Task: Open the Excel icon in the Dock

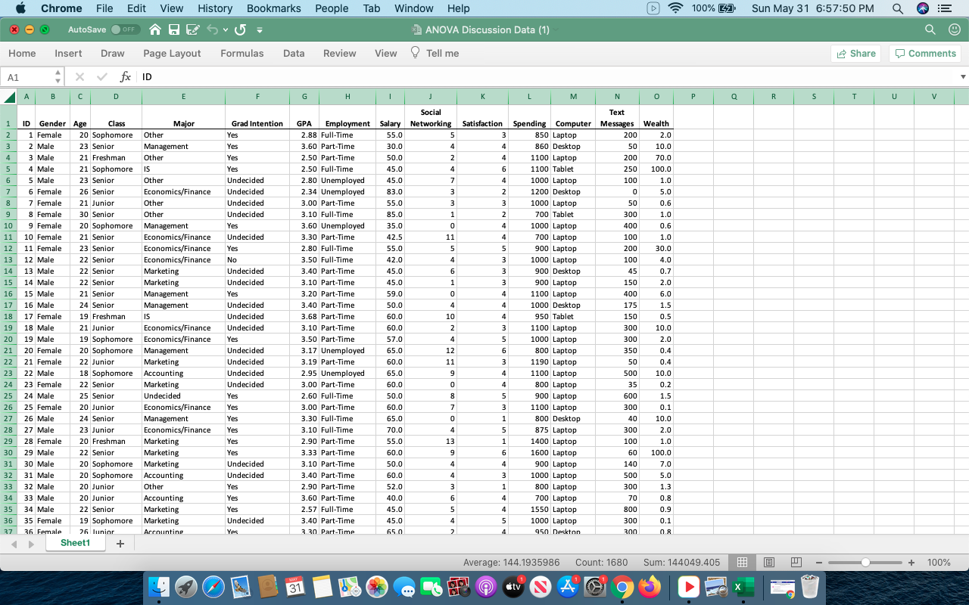Action: point(743,586)
